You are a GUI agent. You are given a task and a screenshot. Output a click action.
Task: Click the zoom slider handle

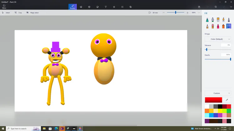coord(176,12)
